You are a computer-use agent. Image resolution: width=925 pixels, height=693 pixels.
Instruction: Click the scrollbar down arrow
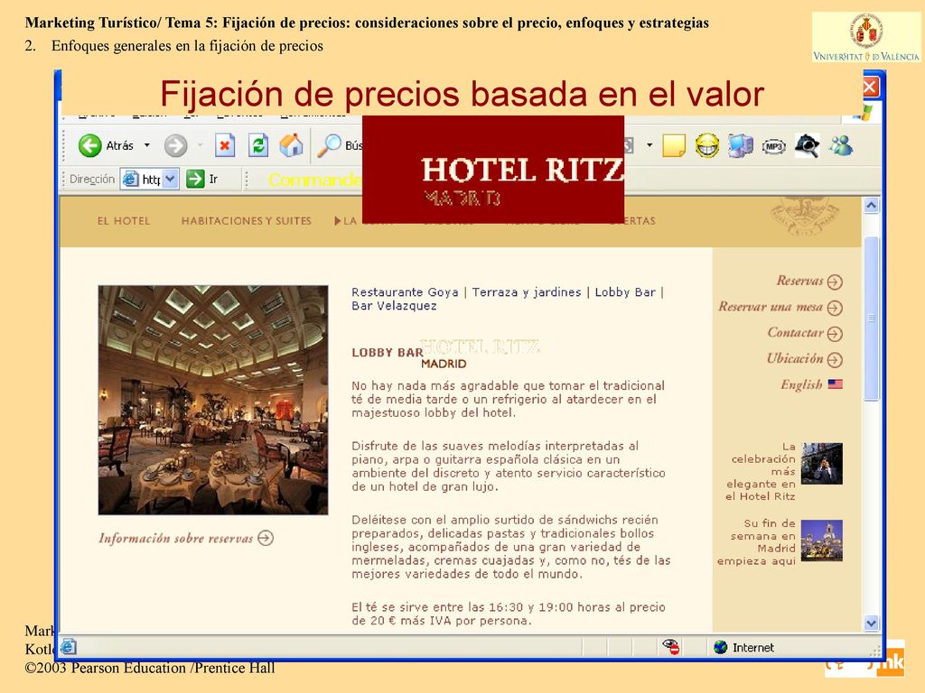[872, 623]
